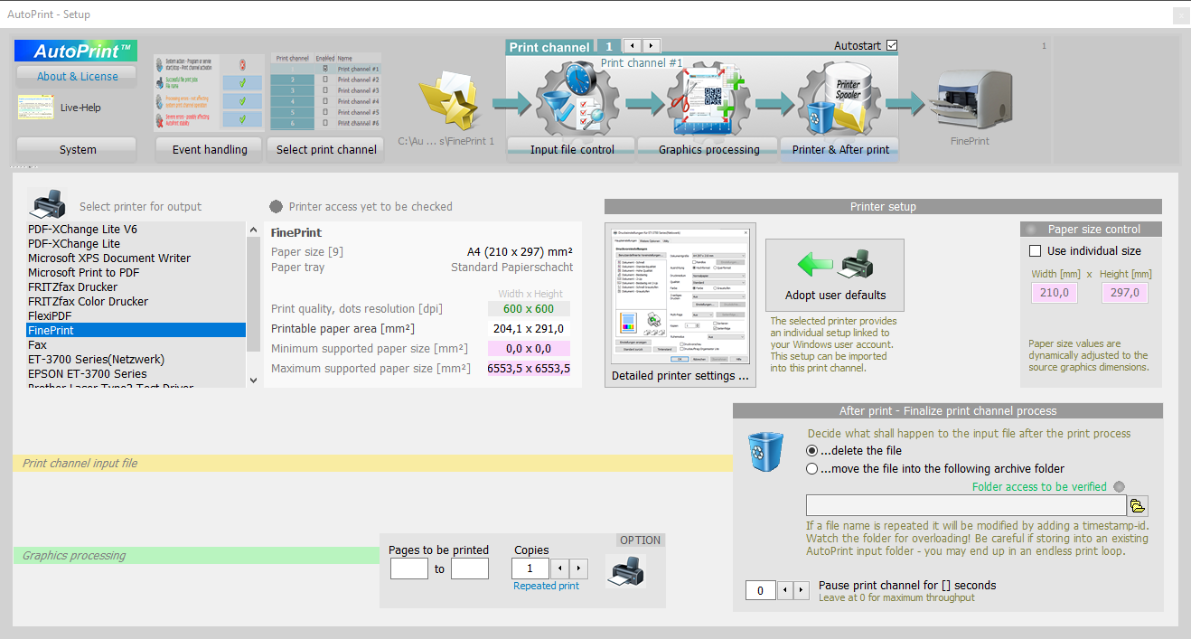Click the Printer access status indicator dot
The image size is (1191, 639).
[276, 206]
